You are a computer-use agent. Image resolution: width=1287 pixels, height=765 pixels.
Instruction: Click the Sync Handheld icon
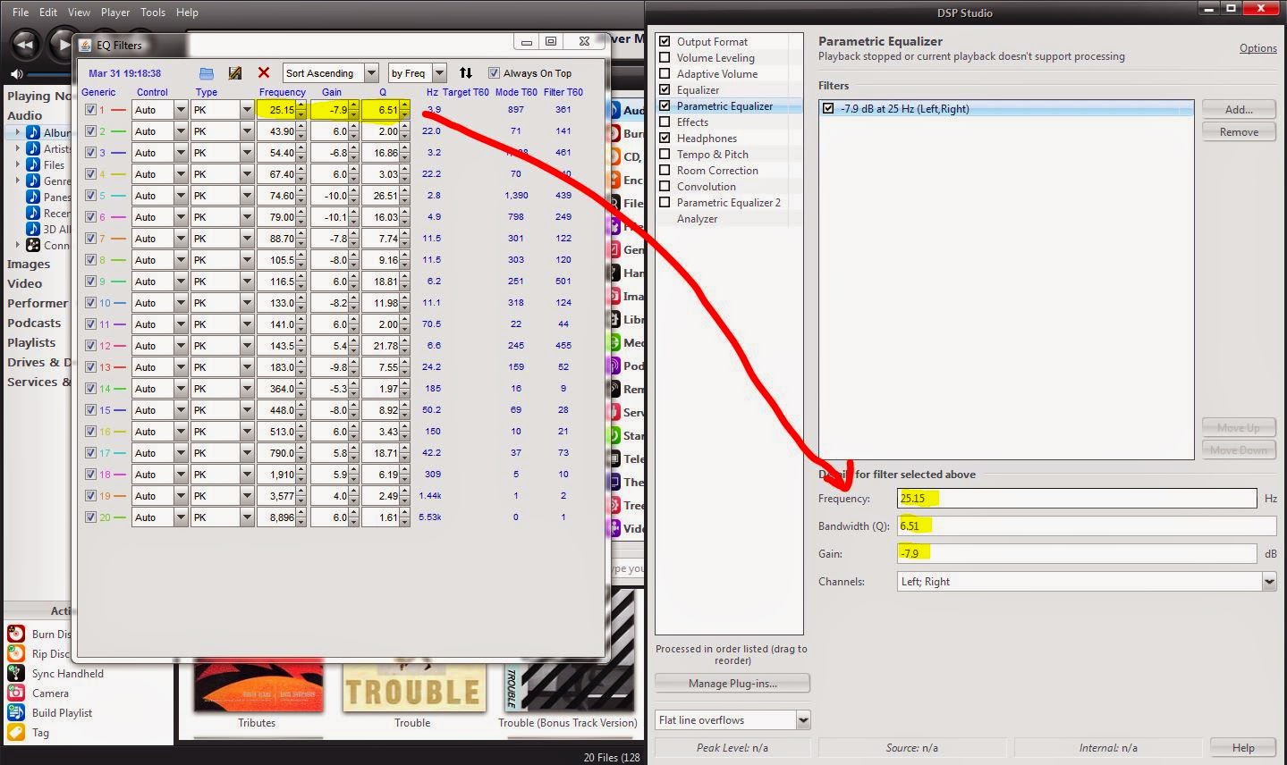pyautogui.click(x=16, y=673)
